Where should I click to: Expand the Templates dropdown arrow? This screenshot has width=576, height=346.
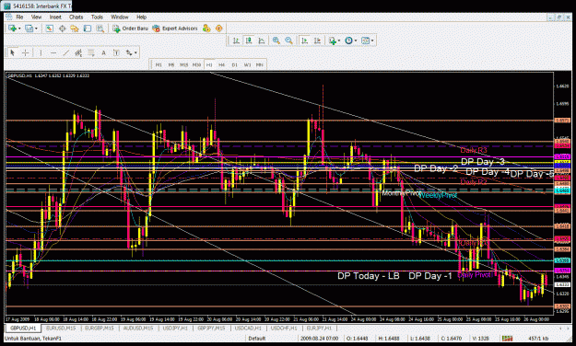coord(372,41)
